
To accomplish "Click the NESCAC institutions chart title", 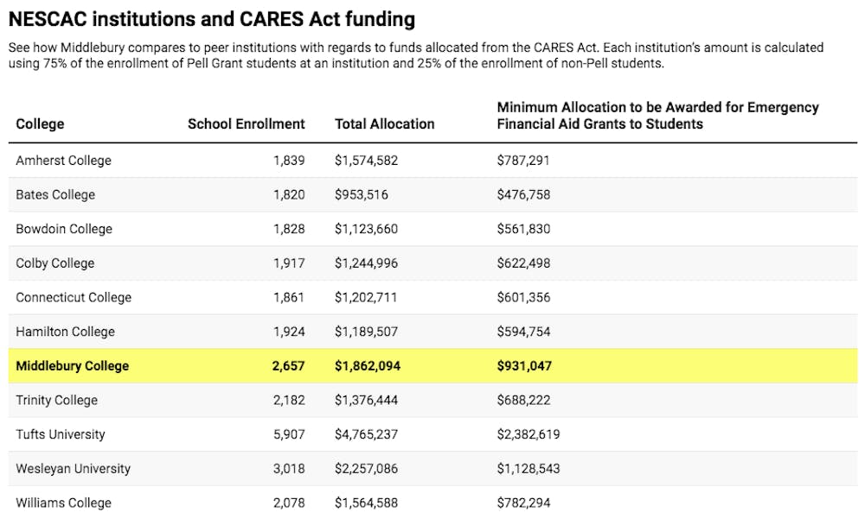I will (212, 19).
